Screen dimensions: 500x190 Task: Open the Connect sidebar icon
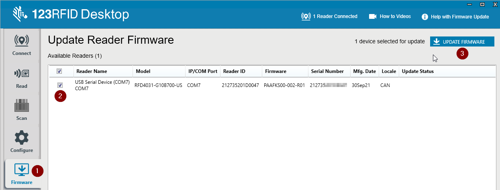click(22, 41)
